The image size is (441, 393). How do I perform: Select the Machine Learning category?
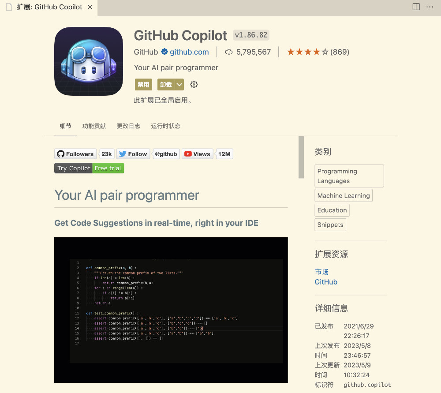[344, 195]
